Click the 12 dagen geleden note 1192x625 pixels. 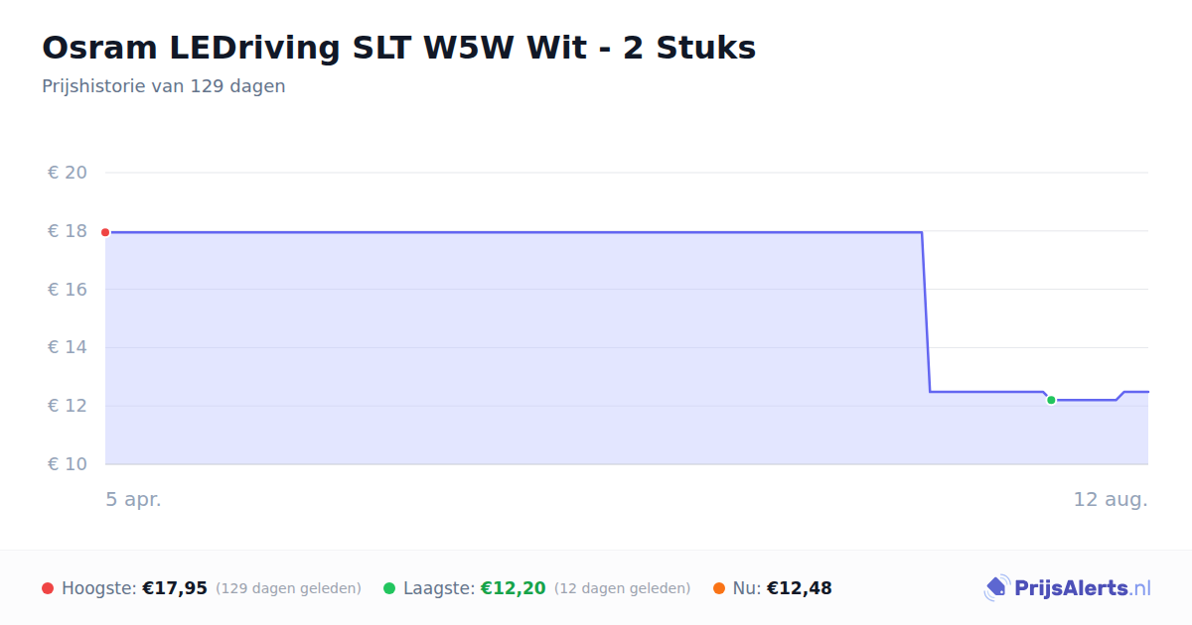point(622,588)
